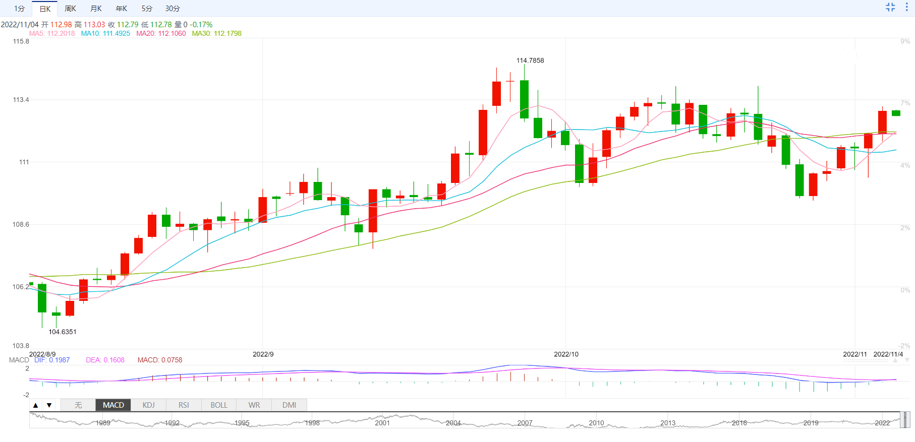Click the overview timeline near 2016
The image size is (915, 442).
point(739,423)
